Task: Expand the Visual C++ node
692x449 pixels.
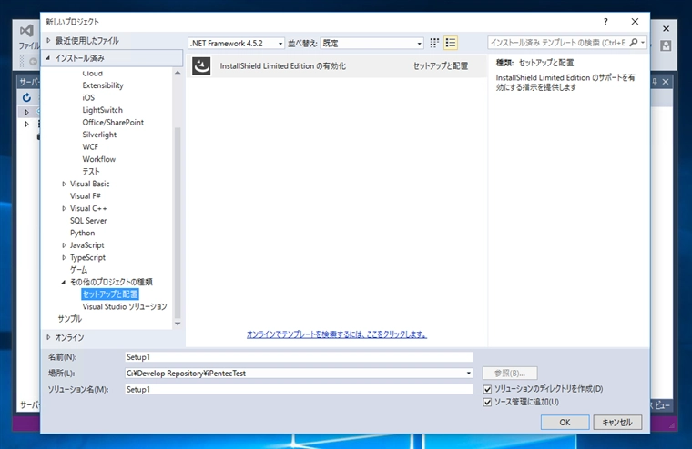Action: [64, 208]
